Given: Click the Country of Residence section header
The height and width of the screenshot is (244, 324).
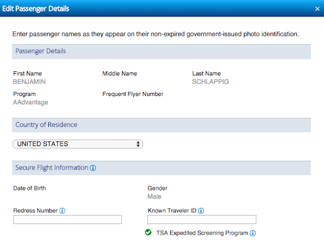Looking at the screenshot, I should (161, 125).
